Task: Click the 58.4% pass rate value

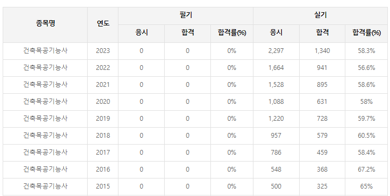Action: point(367,153)
